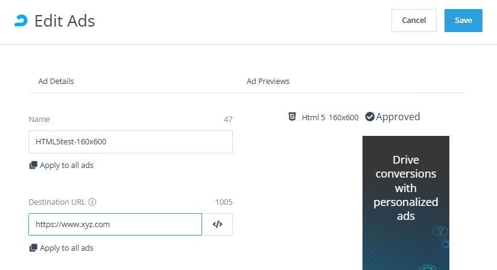Select 'Apply to all ads' text below Destination URL
The width and height of the screenshot is (497, 270).
[66, 248]
